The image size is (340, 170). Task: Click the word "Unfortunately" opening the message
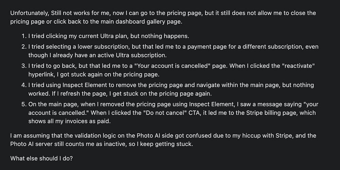pyautogui.click(x=30, y=13)
